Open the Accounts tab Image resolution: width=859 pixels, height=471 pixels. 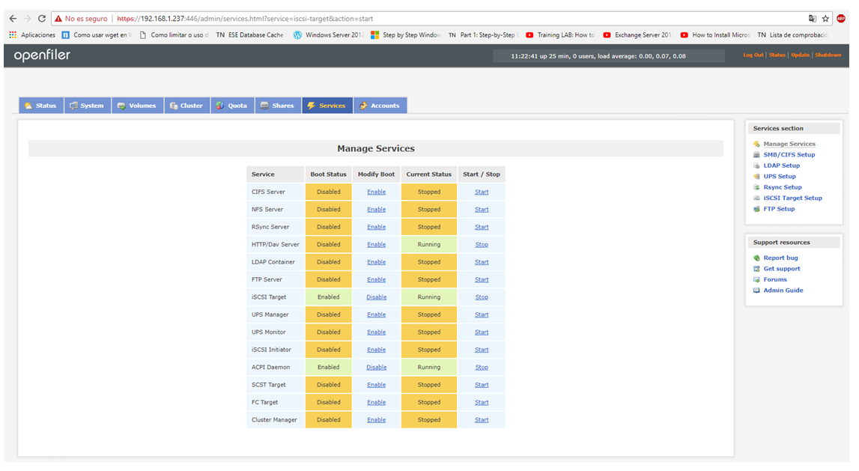tap(380, 106)
